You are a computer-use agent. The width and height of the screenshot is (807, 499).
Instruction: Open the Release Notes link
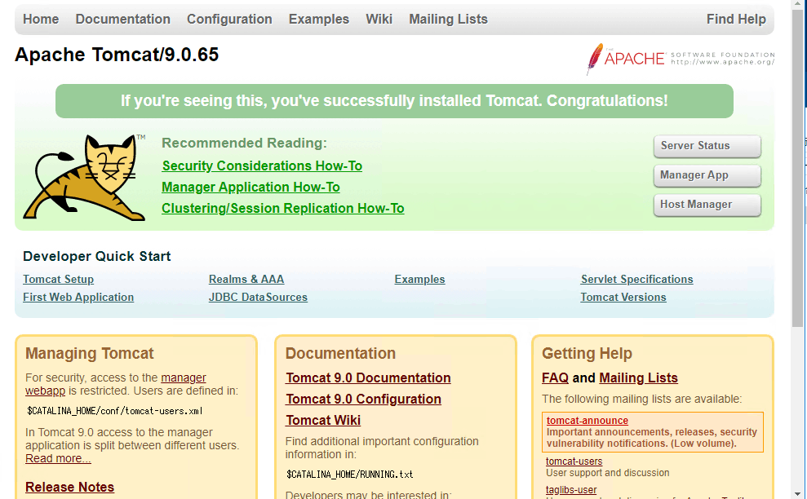pyautogui.click(x=69, y=487)
